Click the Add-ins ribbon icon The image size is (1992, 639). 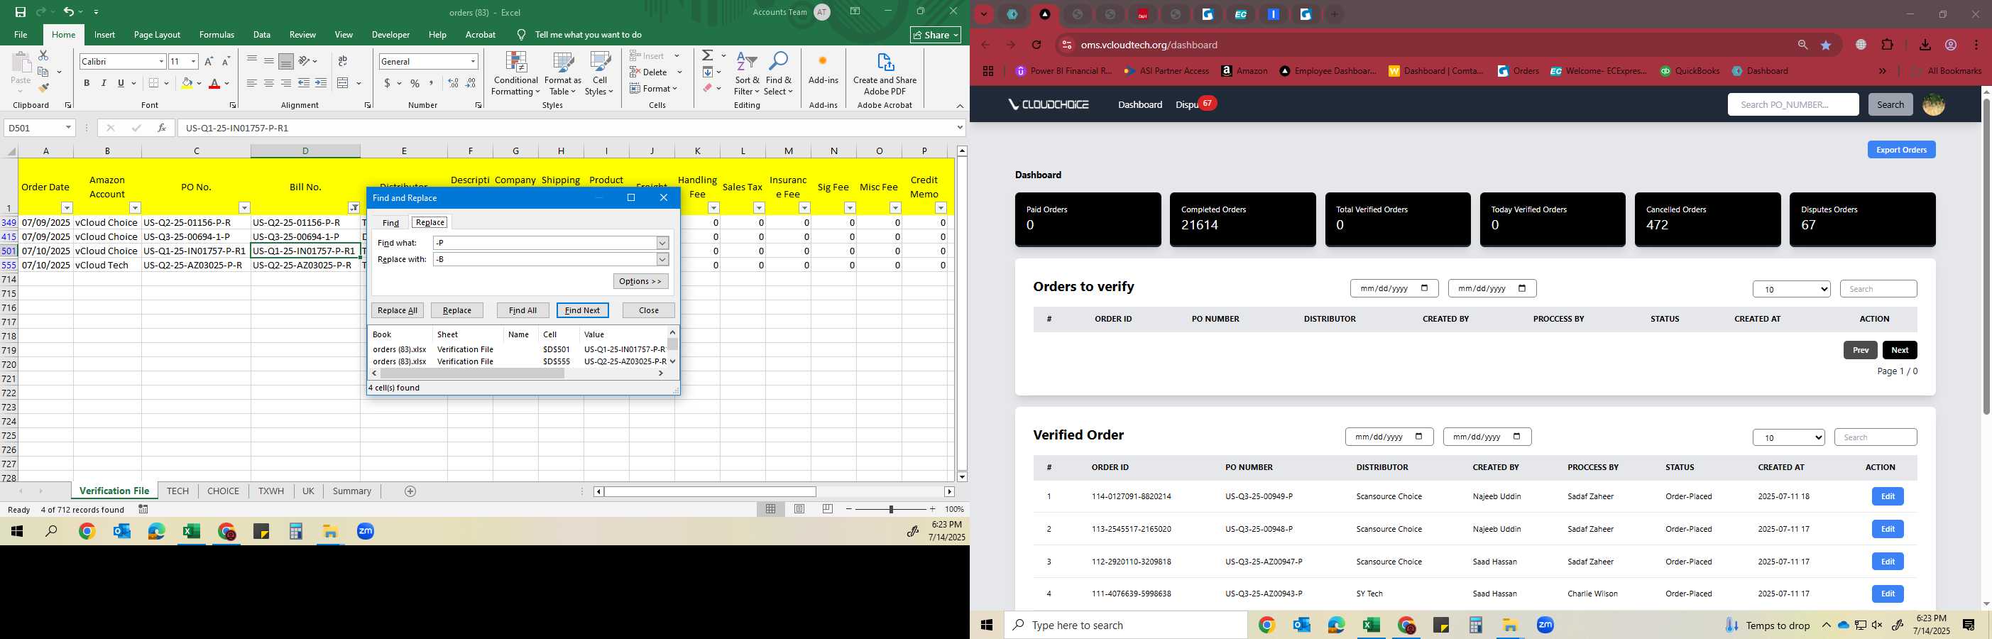(823, 68)
